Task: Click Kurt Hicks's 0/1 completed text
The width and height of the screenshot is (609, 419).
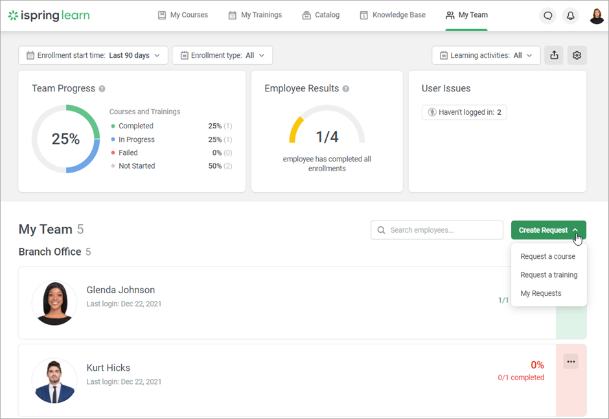Action: (x=522, y=377)
